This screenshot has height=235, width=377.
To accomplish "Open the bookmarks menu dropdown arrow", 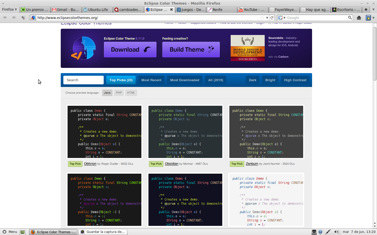I will tap(374, 18).
